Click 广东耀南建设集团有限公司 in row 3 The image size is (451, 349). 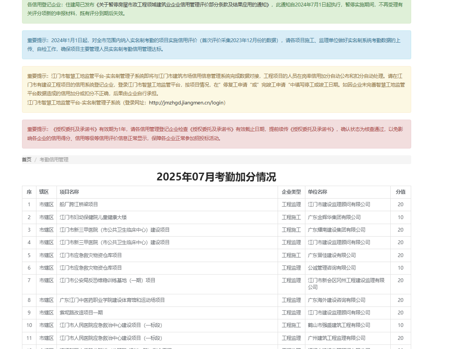[x=336, y=230]
